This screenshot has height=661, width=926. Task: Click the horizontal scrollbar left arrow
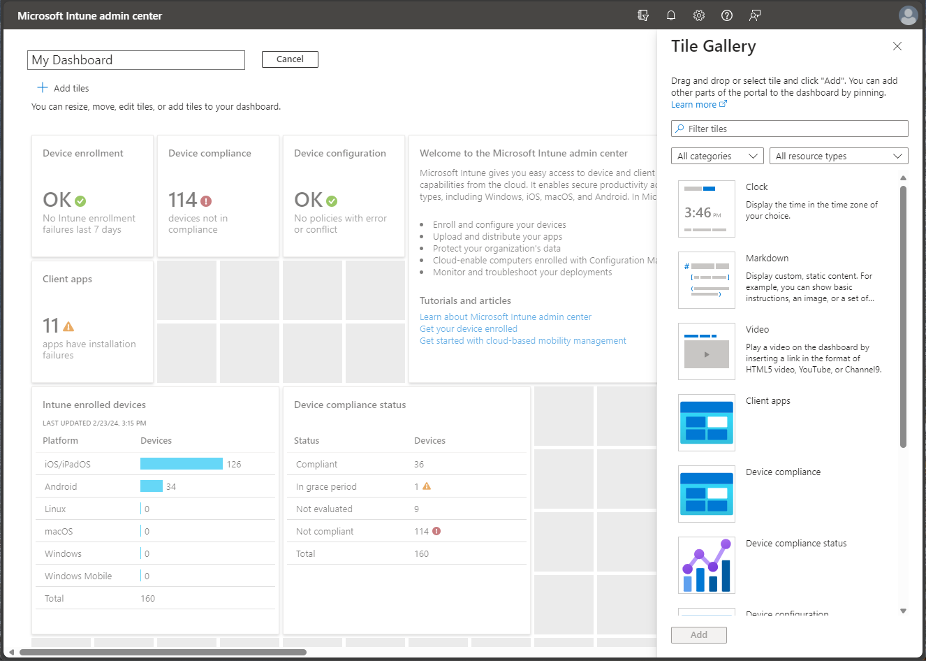(11, 652)
